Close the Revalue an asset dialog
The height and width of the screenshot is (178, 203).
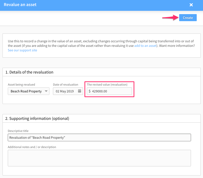point(191,5)
